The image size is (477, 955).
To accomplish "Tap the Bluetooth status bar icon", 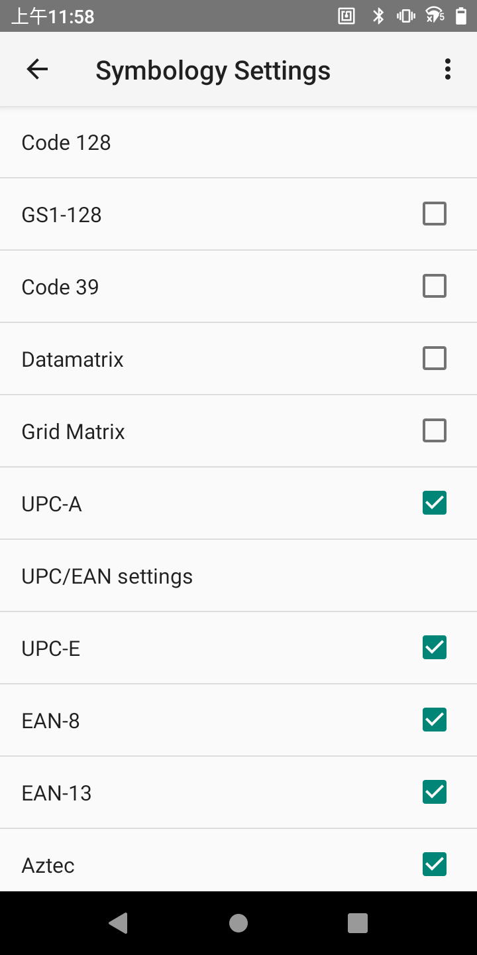I will click(x=378, y=16).
